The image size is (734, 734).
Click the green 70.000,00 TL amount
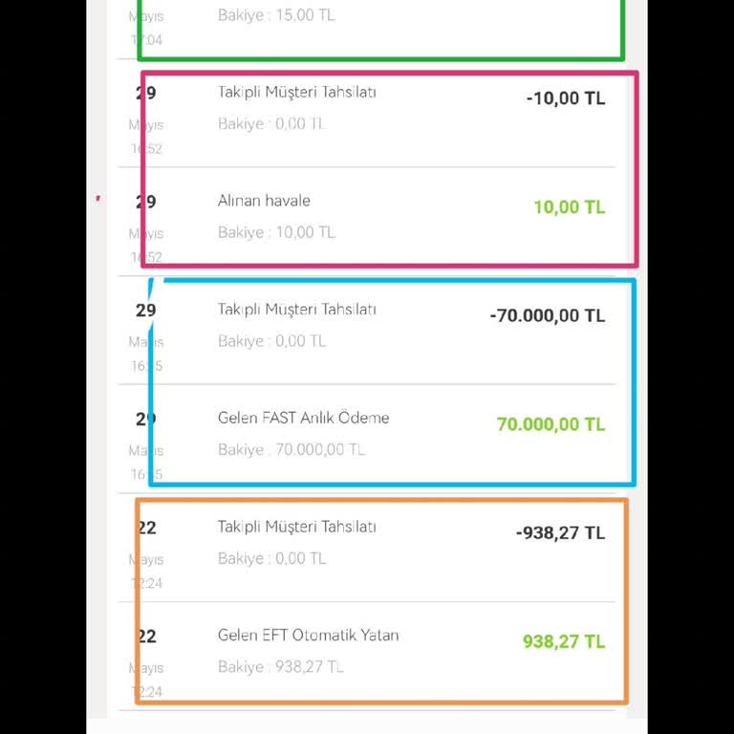(550, 424)
